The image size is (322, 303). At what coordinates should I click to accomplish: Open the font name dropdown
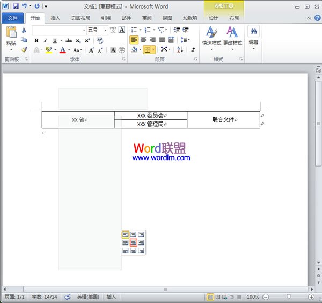click(84, 30)
